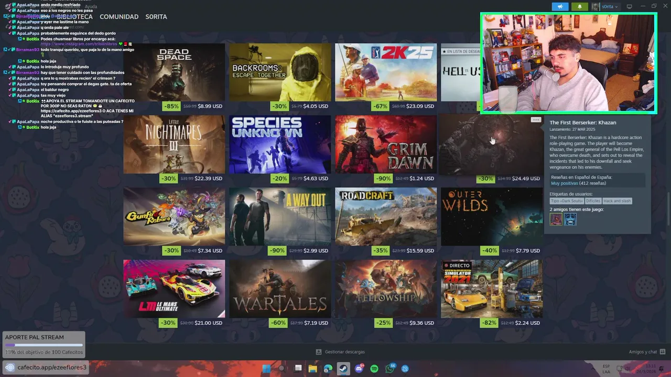Screen dimensions: 671x377
Task: Click first friend avatar owning Khazan
Action: point(556,219)
